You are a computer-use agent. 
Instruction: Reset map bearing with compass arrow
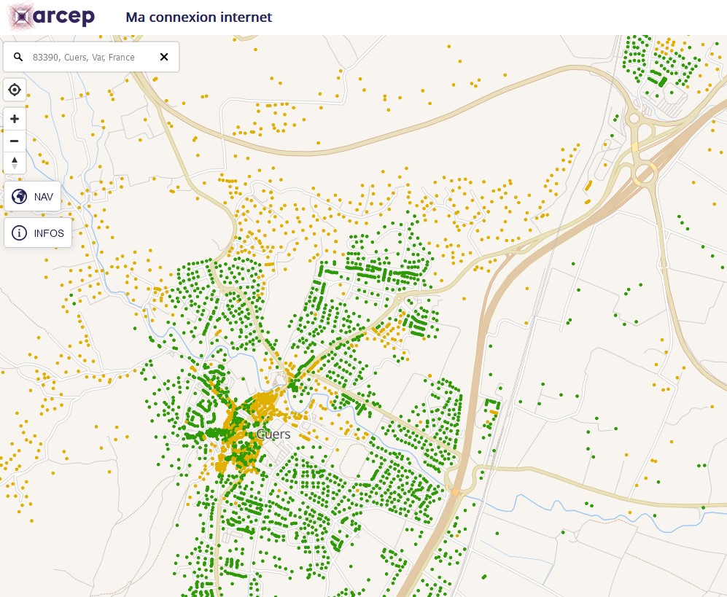pos(15,163)
